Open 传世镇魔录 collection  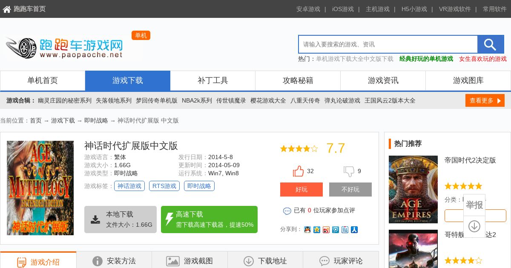[x=231, y=100]
